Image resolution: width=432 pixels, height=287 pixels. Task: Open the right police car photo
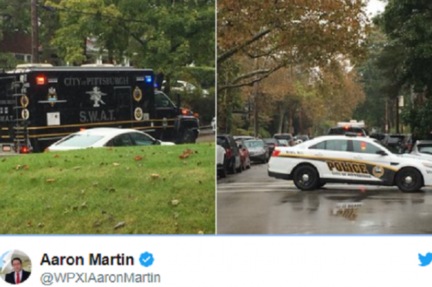pyautogui.click(x=324, y=117)
